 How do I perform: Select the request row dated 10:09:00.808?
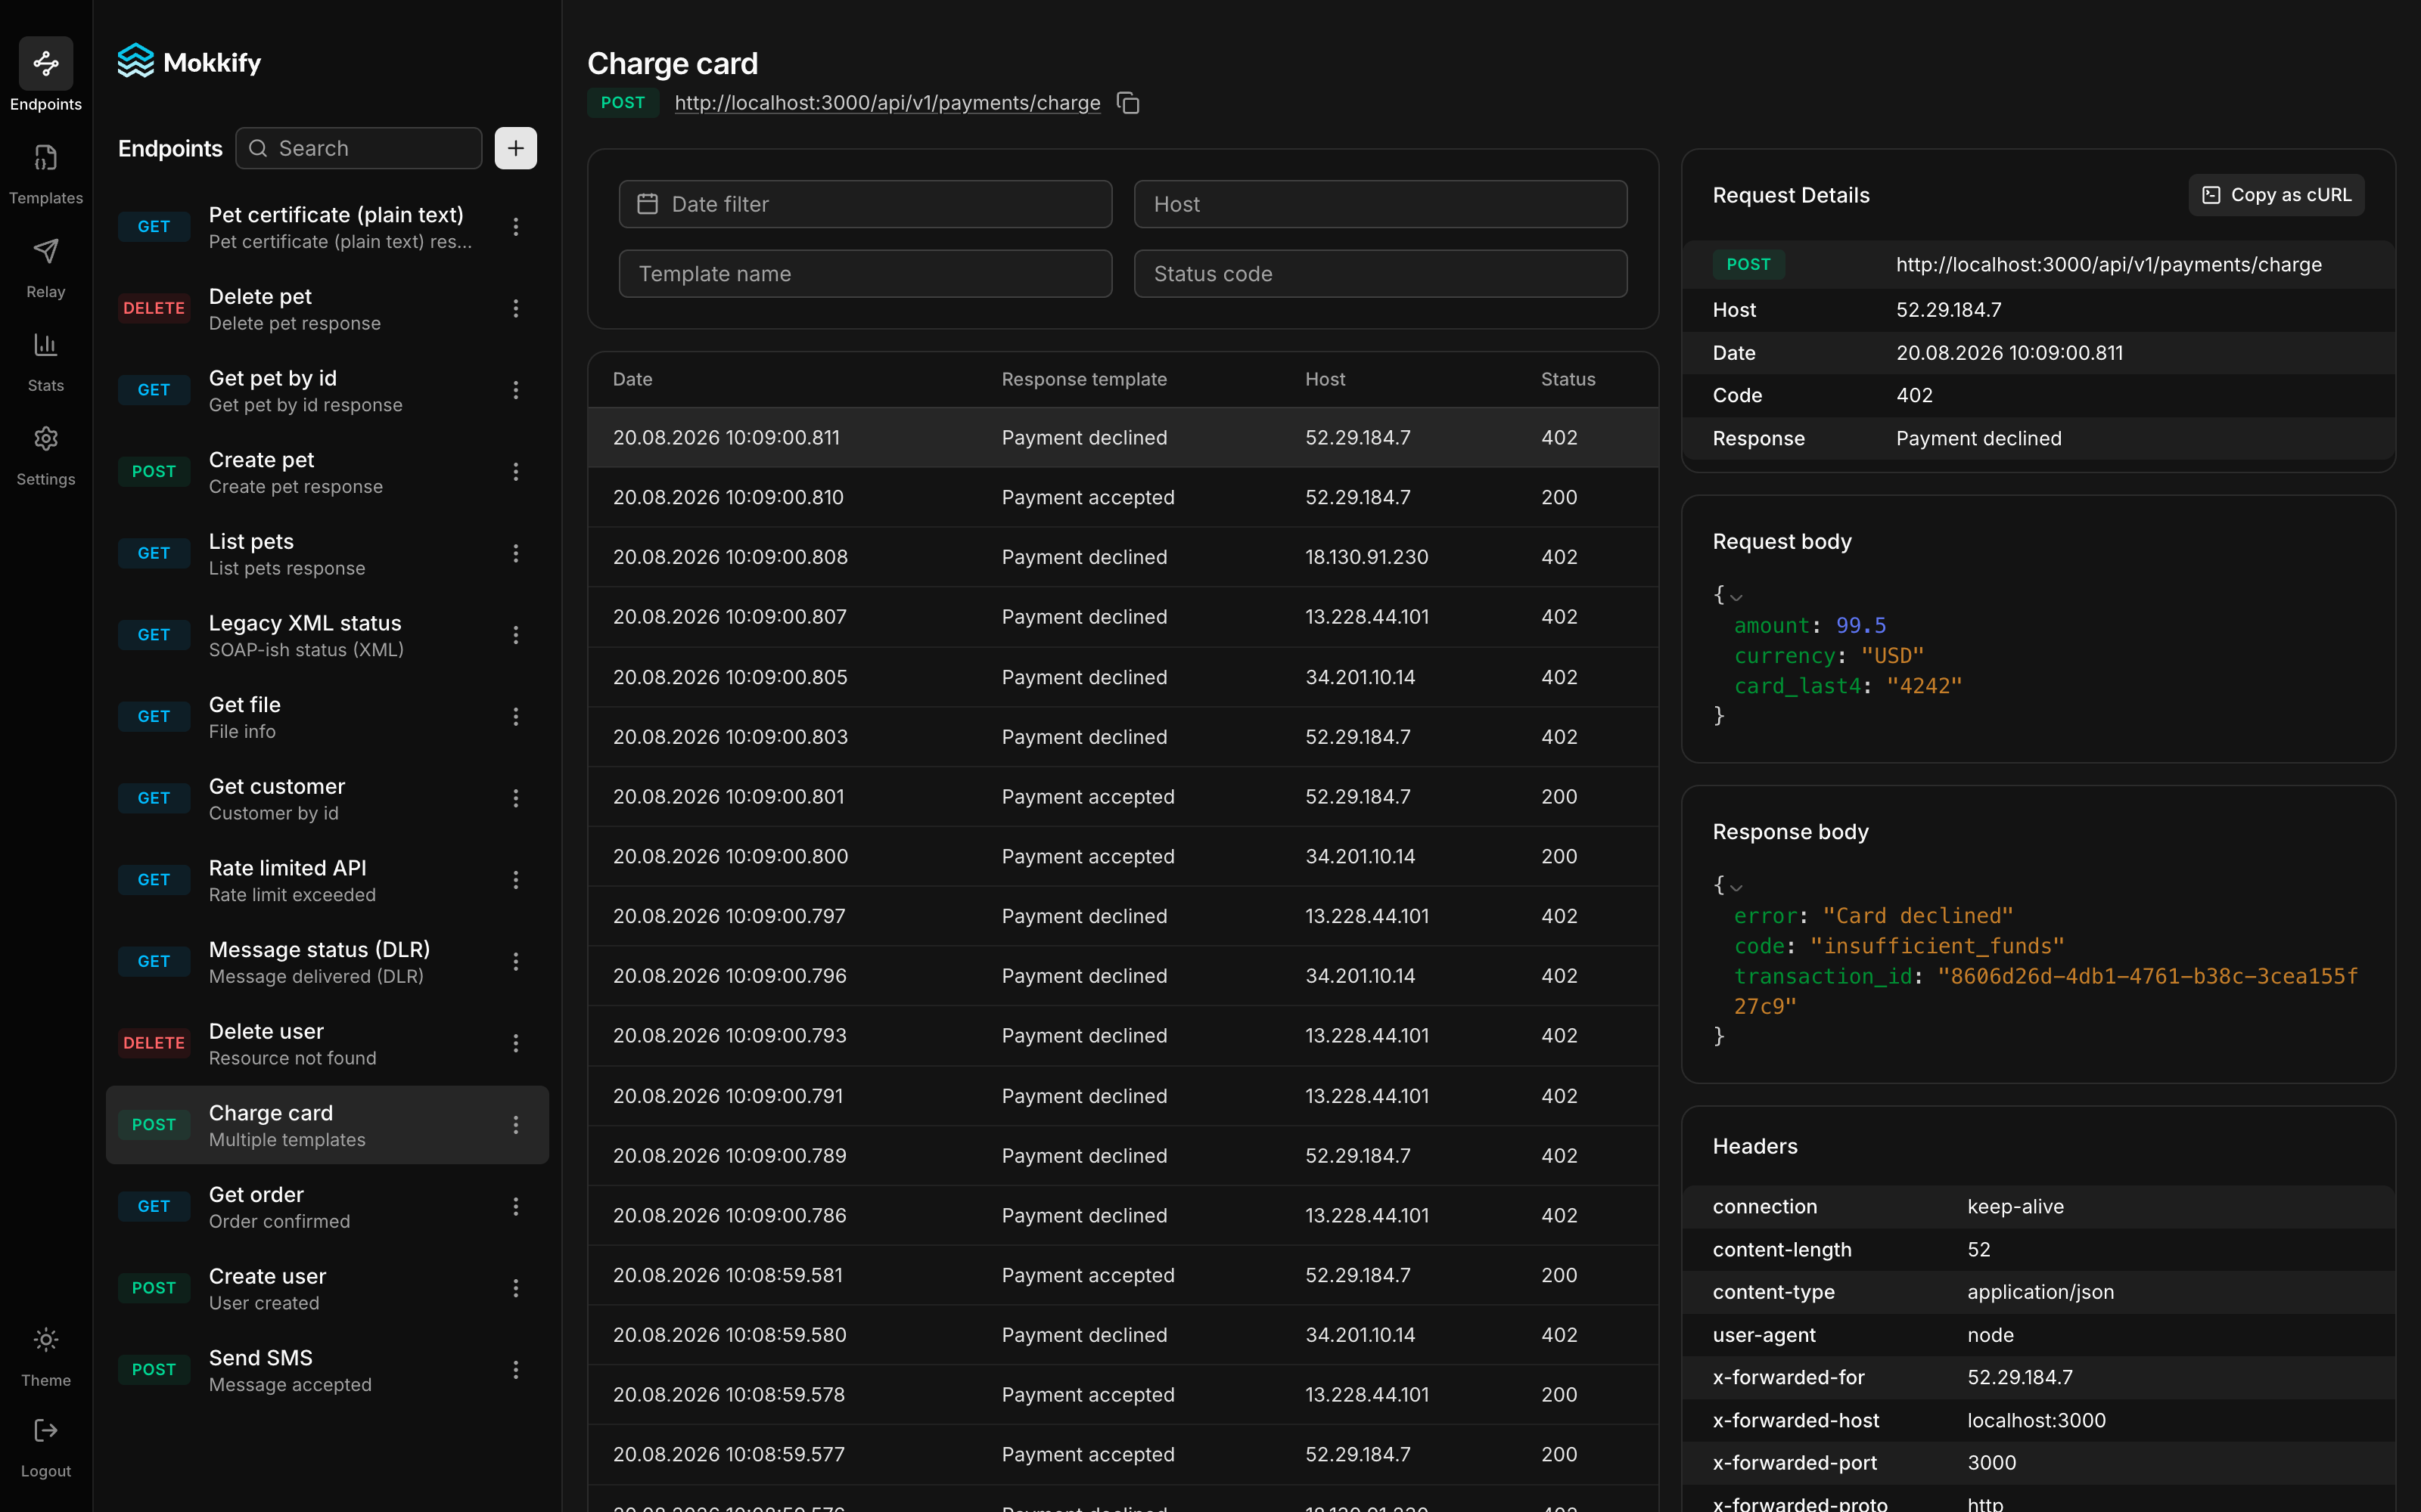1123,557
